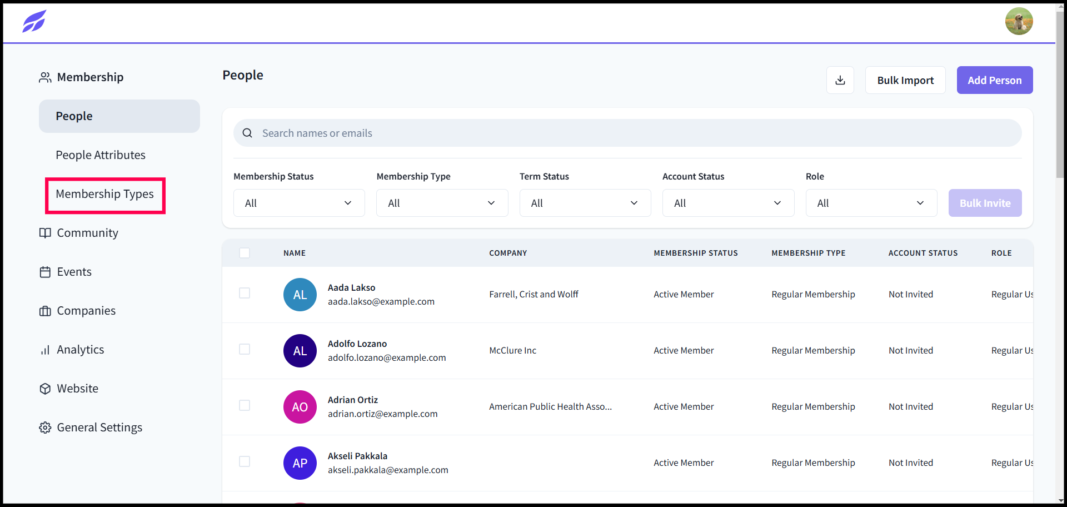Image resolution: width=1067 pixels, height=507 pixels.
Task: Click the Website cube icon
Action: [x=45, y=389]
